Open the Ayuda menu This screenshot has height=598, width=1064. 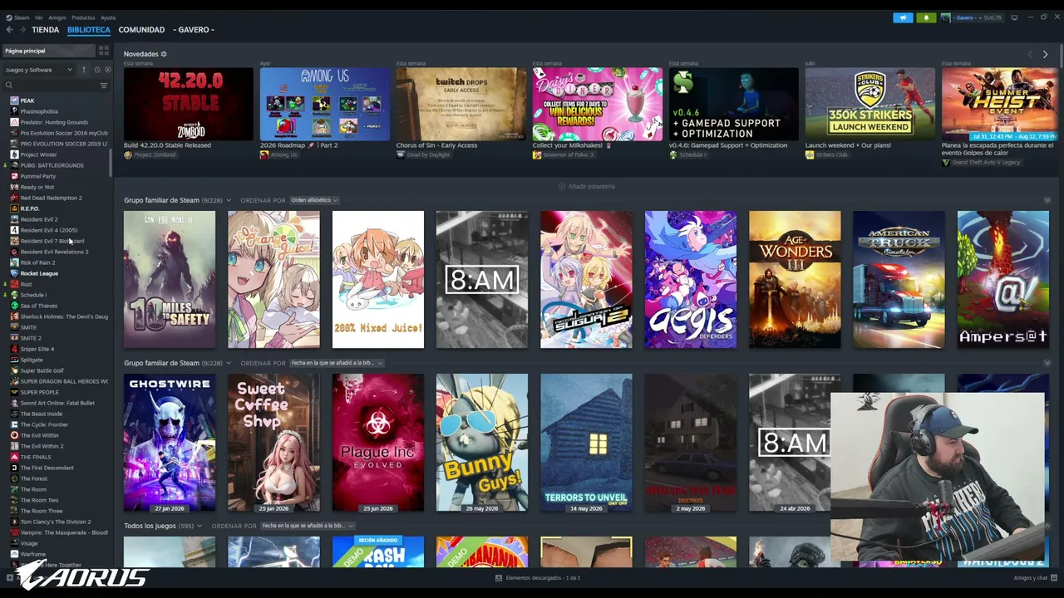click(x=108, y=17)
